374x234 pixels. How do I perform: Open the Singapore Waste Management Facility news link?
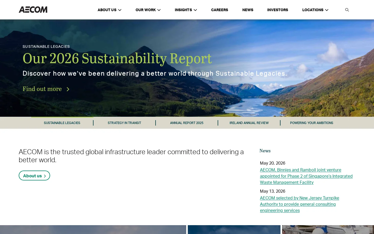(306, 176)
